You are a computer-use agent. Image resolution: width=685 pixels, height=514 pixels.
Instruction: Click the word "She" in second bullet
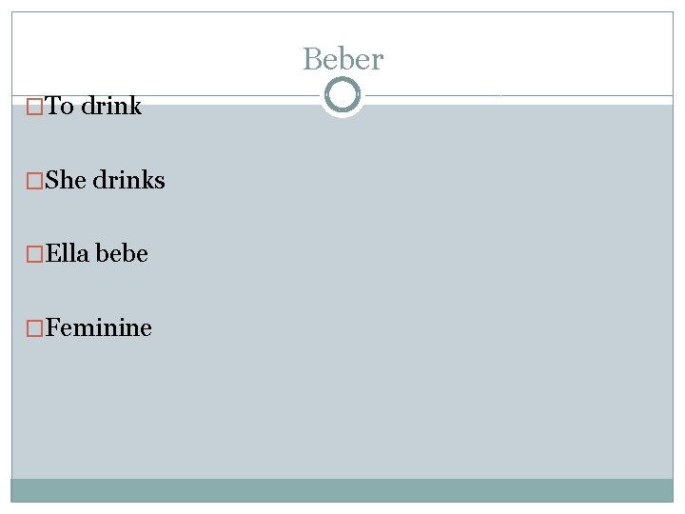(x=66, y=180)
